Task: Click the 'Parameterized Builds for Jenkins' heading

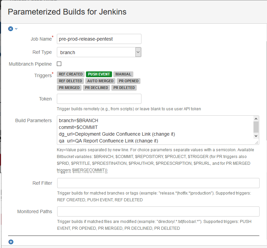Action: click(x=67, y=12)
